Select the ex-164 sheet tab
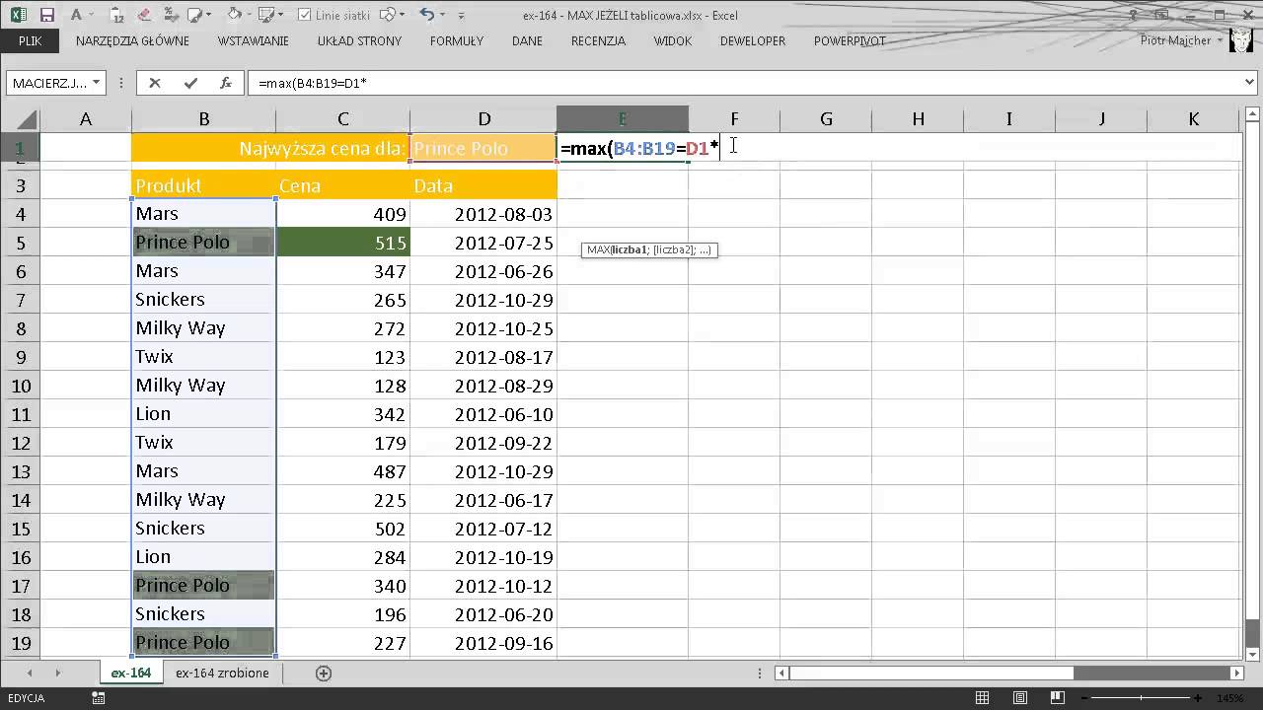Image resolution: width=1263 pixels, height=710 pixels. (x=130, y=673)
